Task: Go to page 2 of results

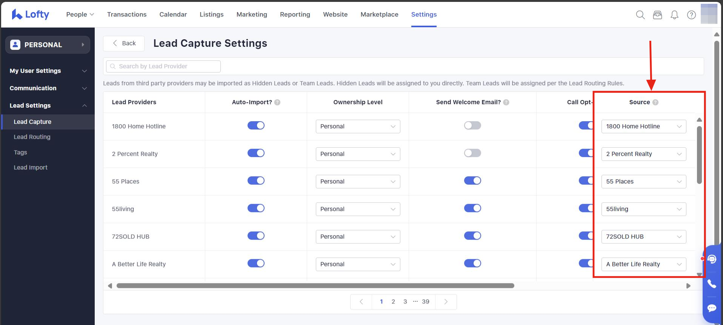Action: [x=393, y=302]
